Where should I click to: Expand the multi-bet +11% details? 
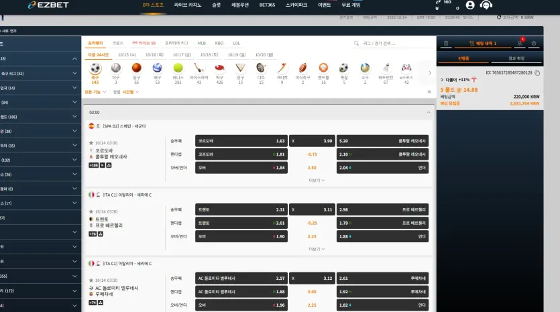pos(442,80)
